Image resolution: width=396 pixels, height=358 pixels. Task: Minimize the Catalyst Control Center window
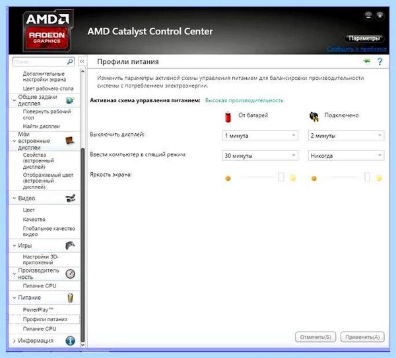pyautogui.click(x=368, y=16)
